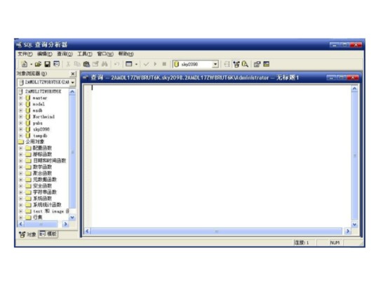Click the New Query toolbar icon
Image resolution: width=376 pixels, height=295 pixels.
(25, 64)
